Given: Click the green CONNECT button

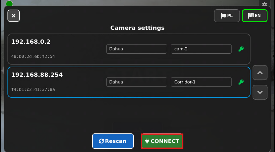Looking at the screenshot, I should 162,141.
